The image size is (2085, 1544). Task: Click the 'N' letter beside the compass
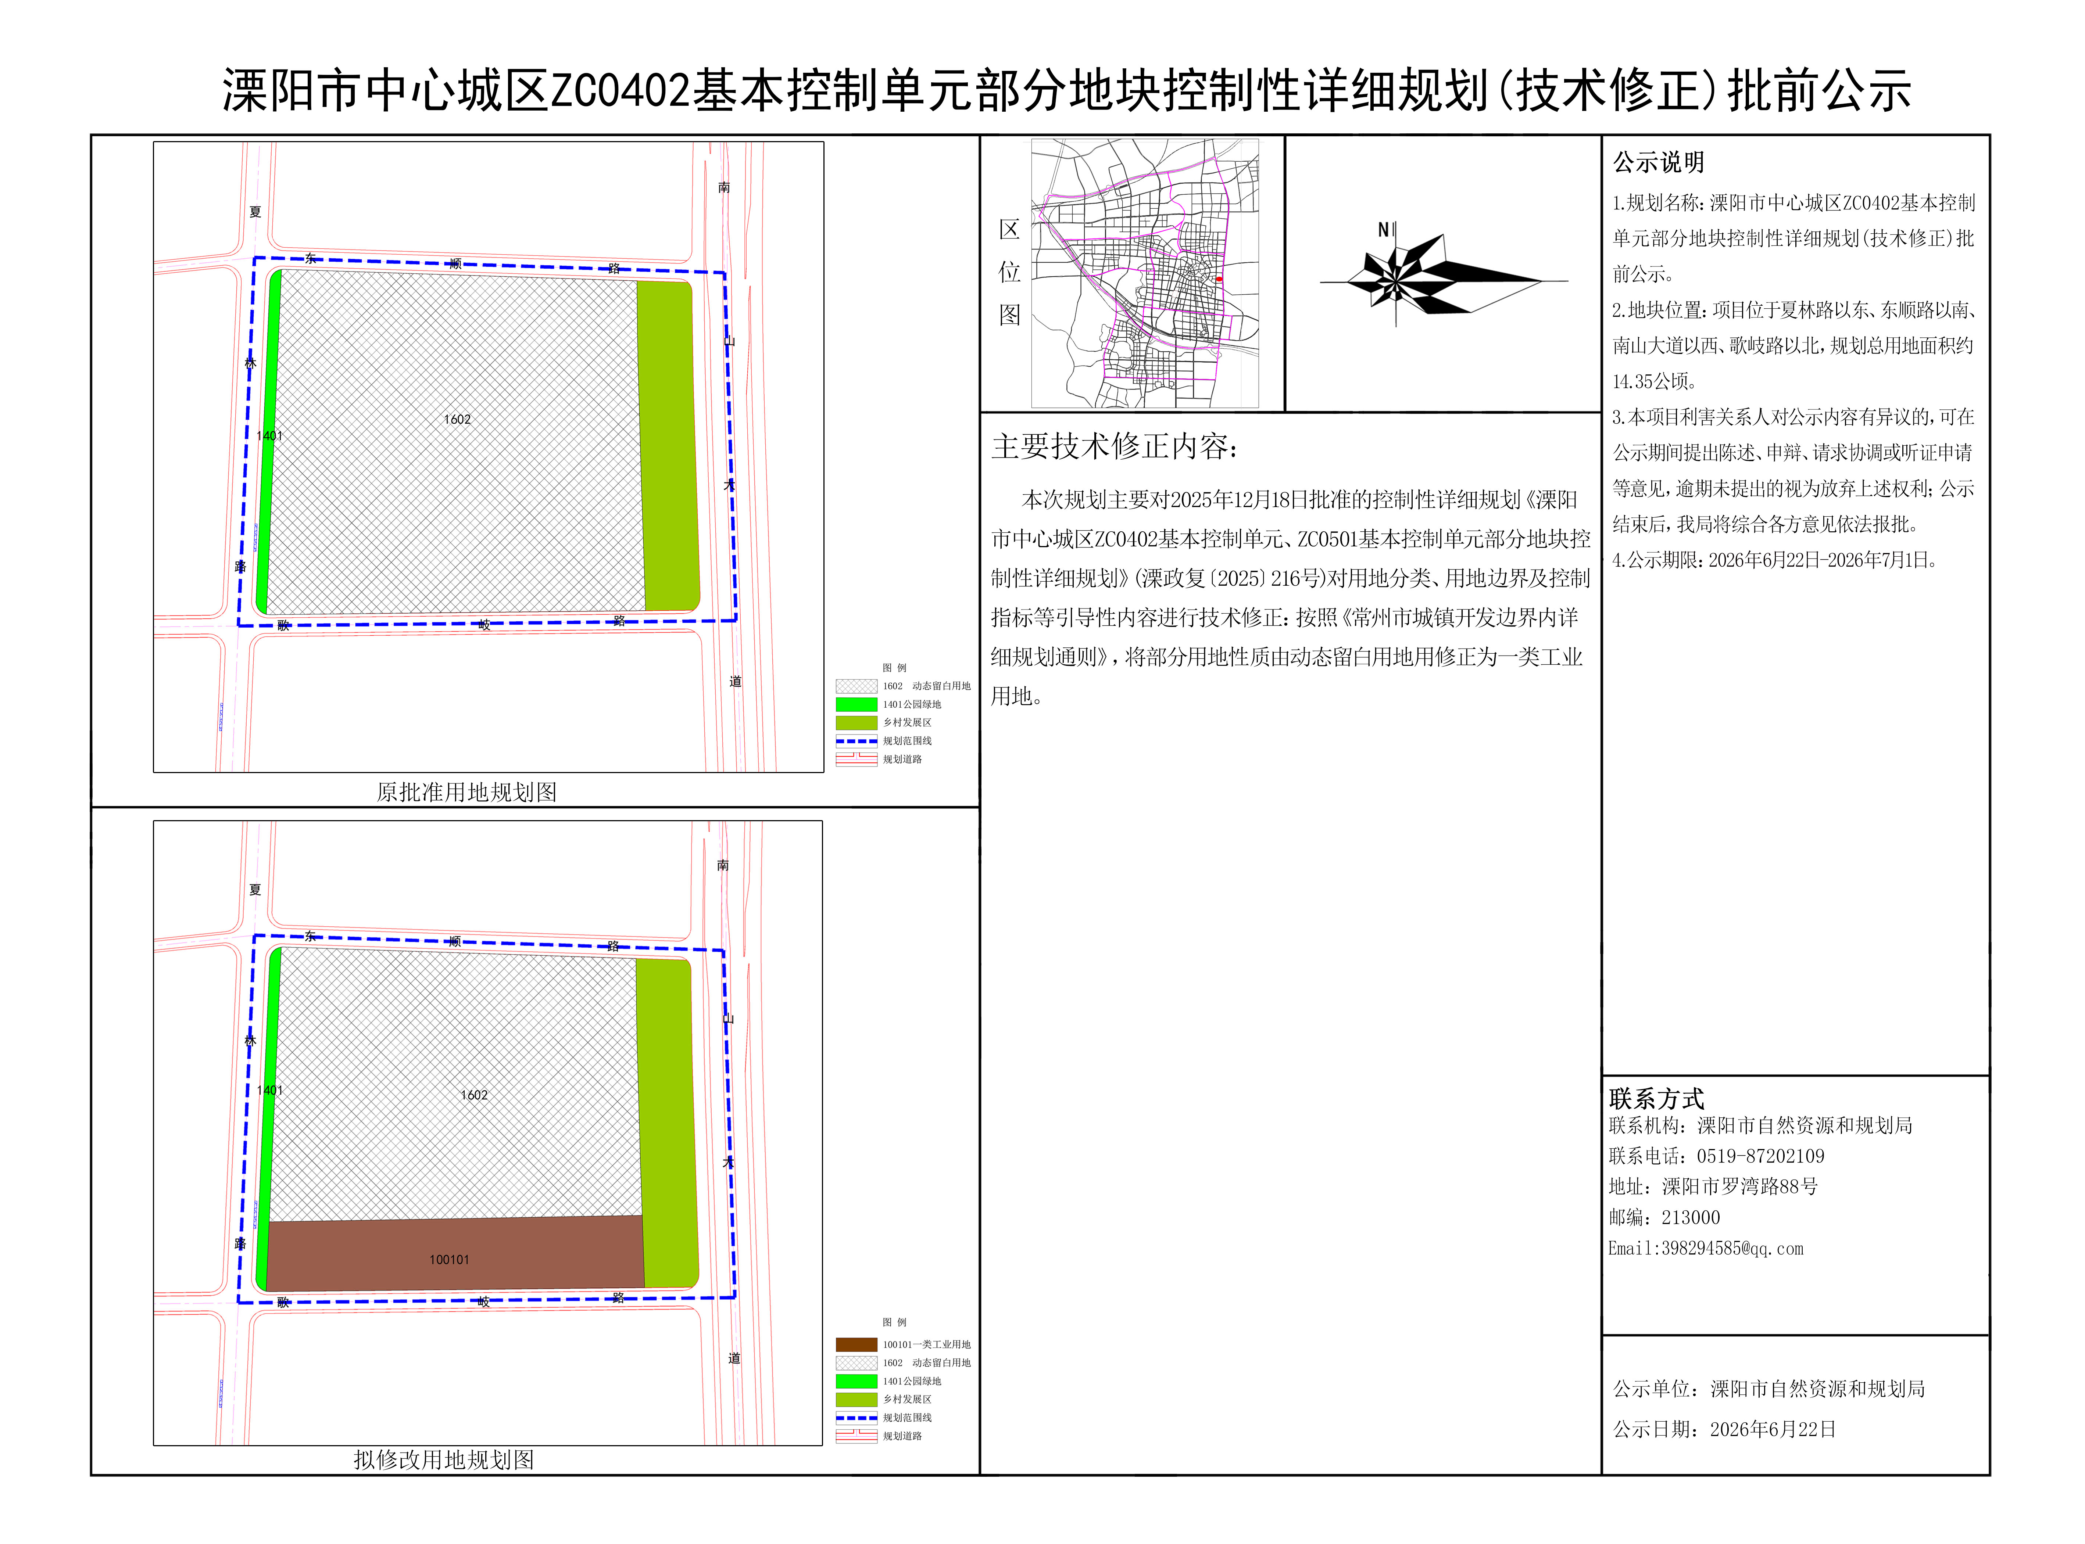pyautogui.click(x=1384, y=230)
